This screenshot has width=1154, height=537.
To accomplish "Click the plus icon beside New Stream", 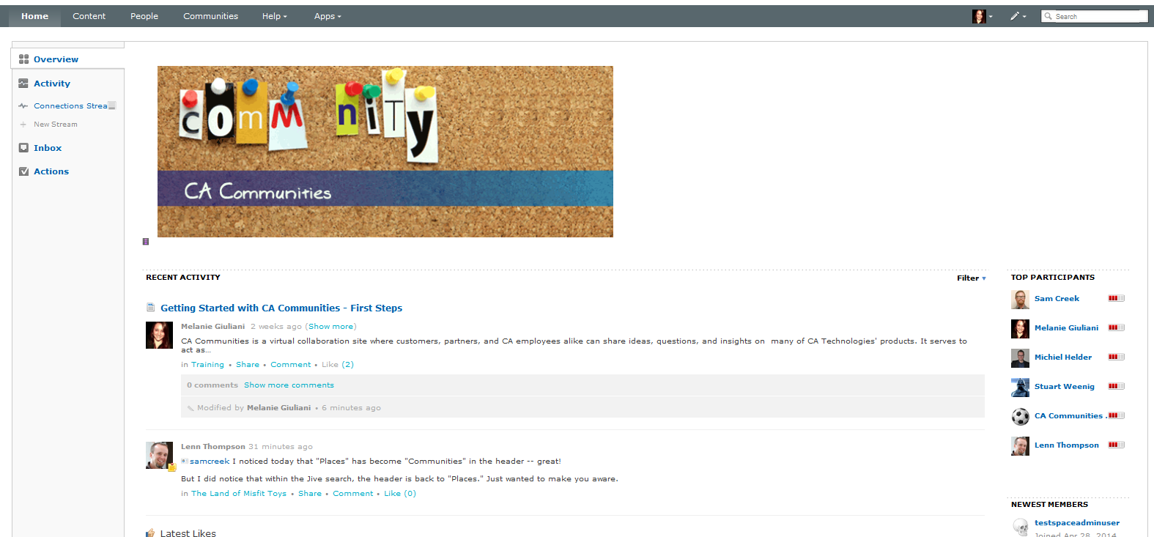I will pos(23,125).
